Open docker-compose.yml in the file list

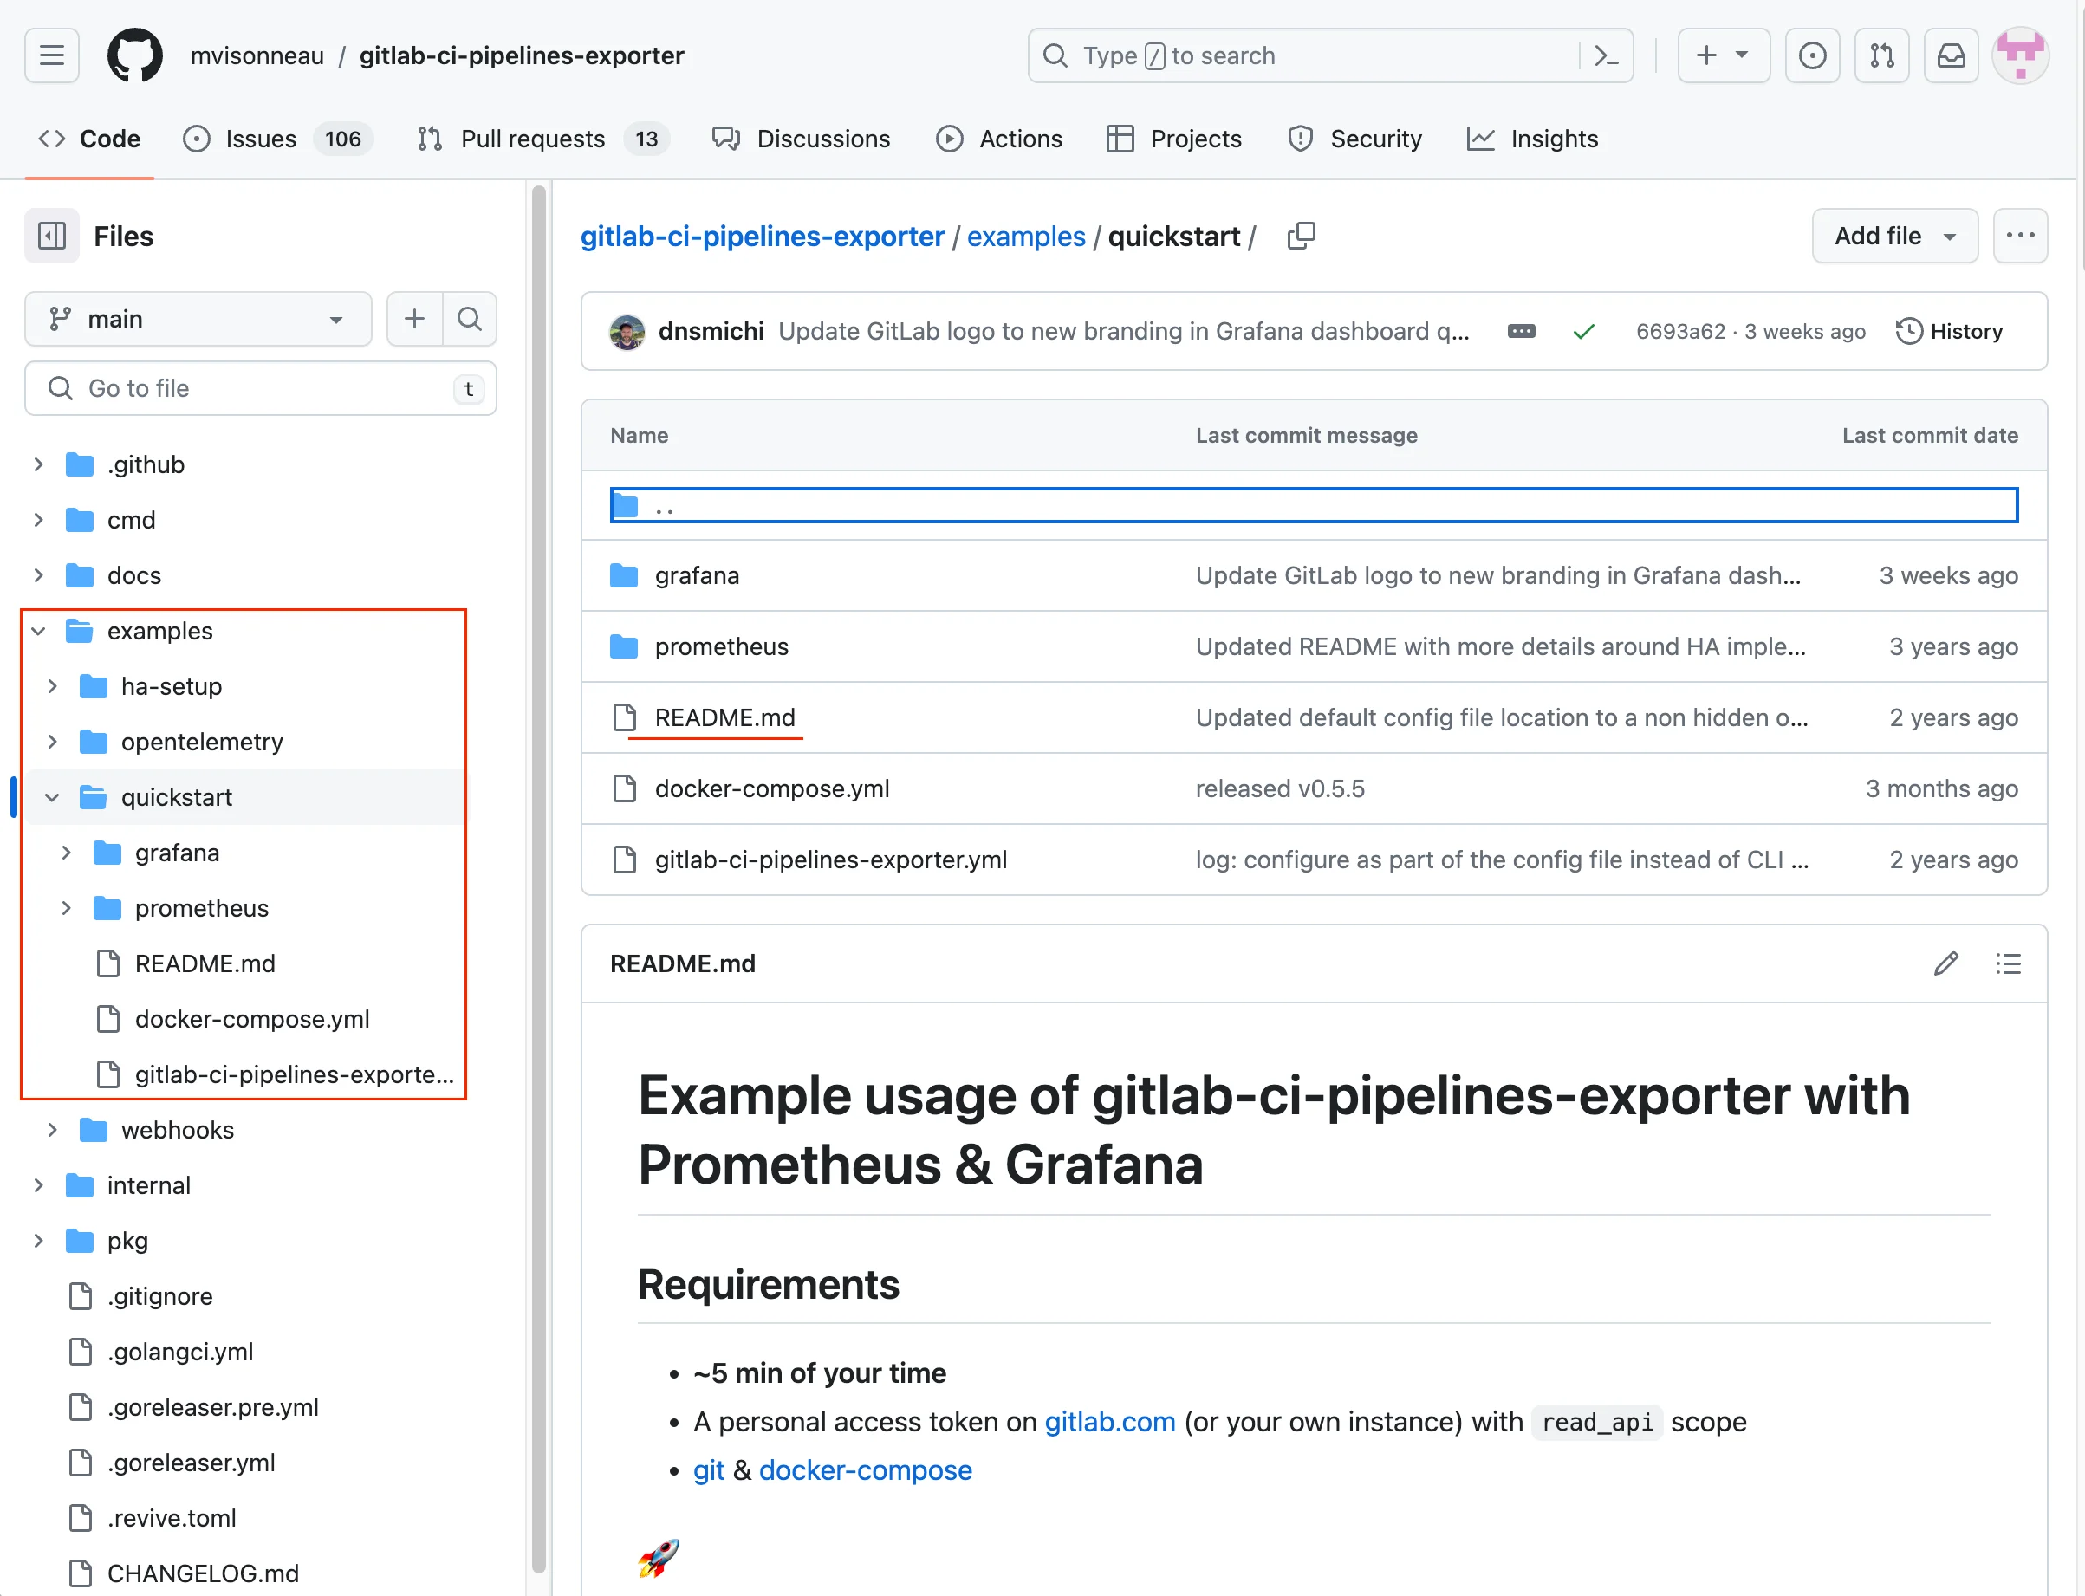point(771,788)
